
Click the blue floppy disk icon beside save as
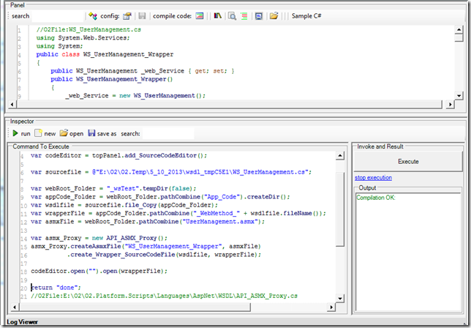pyautogui.click(x=91, y=133)
